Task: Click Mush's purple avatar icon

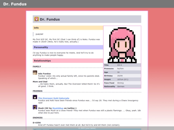Action: pyautogui.click(x=35, y=107)
